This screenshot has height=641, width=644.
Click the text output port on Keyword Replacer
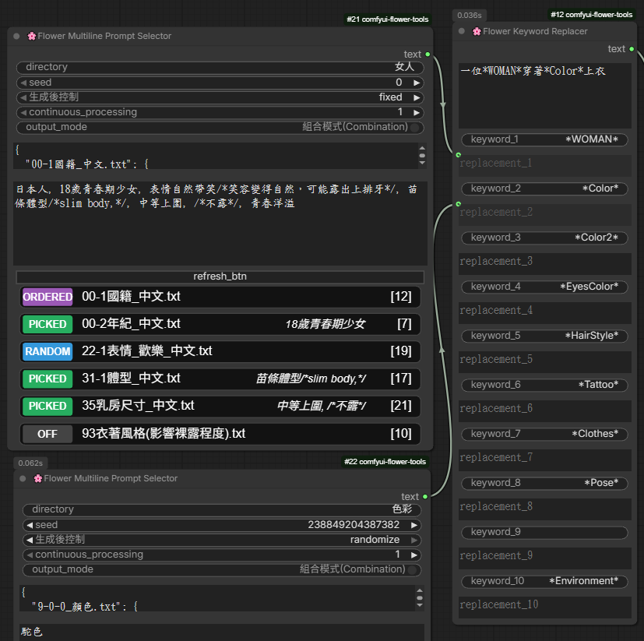pos(632,49)
